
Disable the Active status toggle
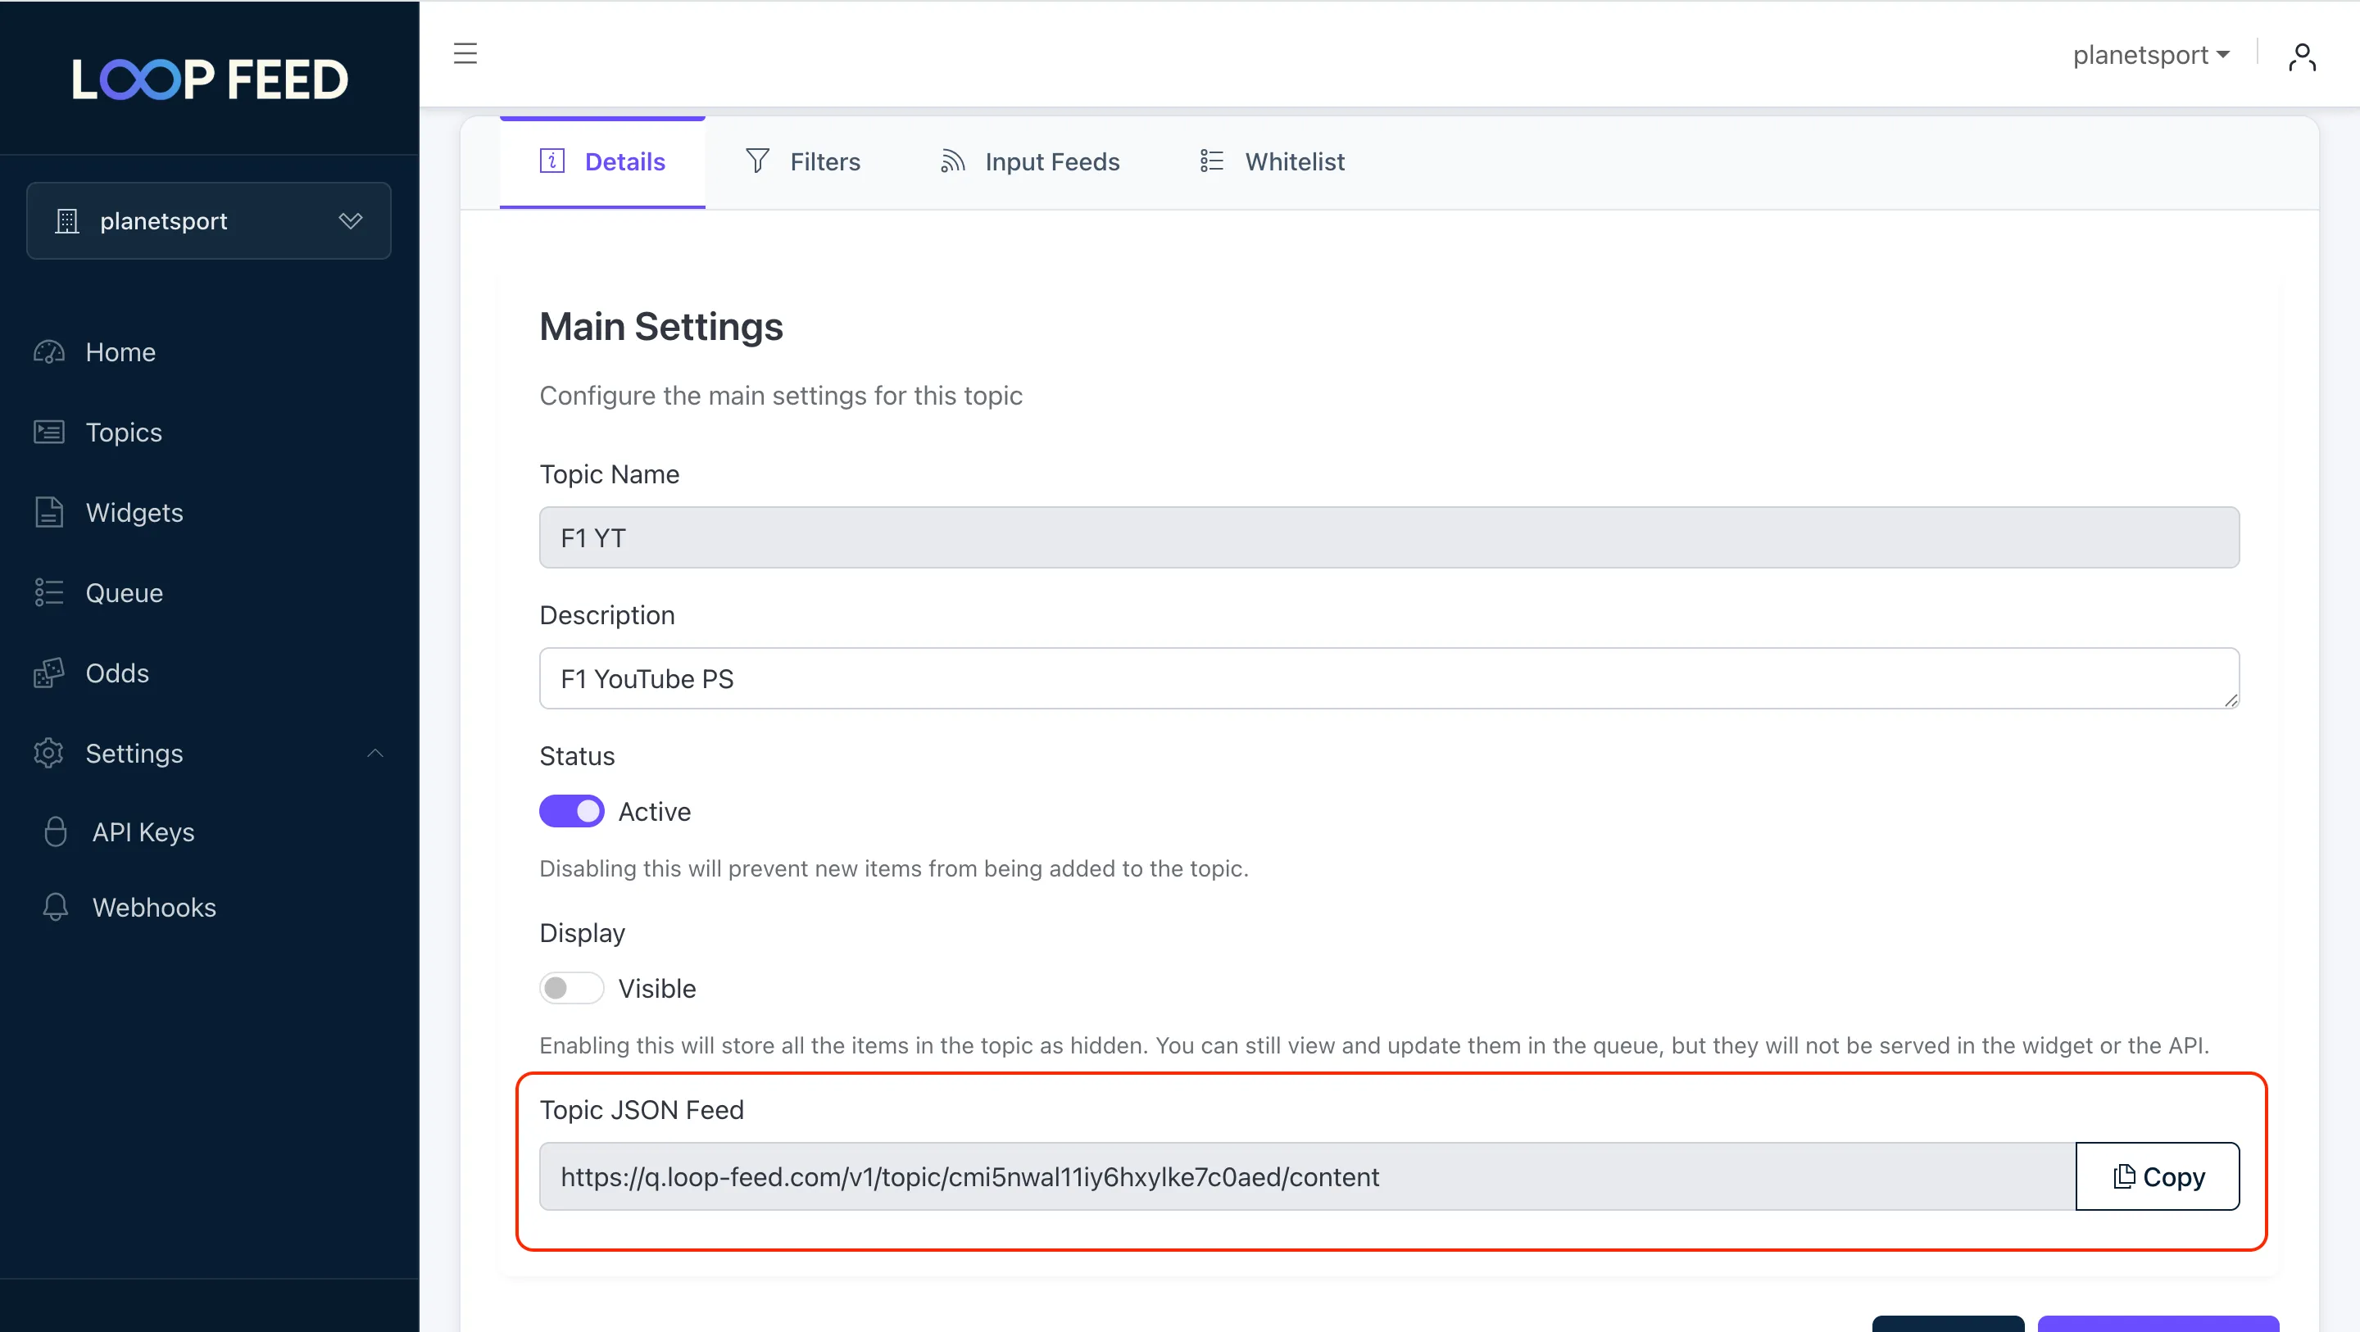(x=572, y=812)
